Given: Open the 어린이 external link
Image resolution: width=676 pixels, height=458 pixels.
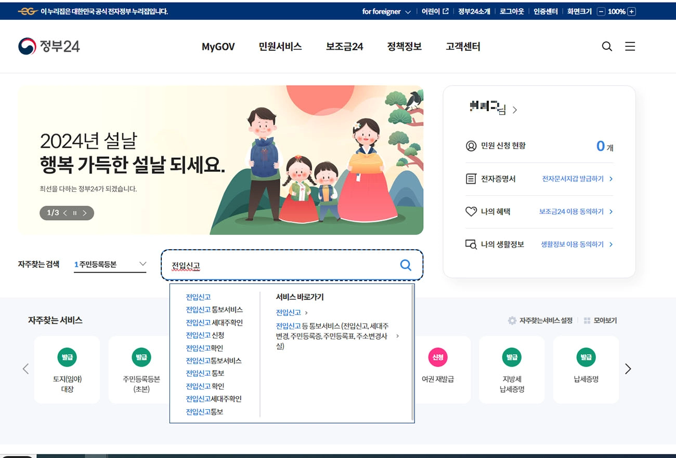Looking at the screenshot, I should click(x=435, y=11).
